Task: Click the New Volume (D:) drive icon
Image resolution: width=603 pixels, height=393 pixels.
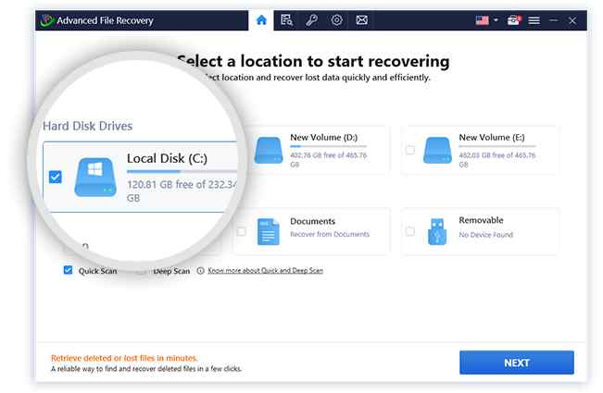Action: [267, 150]
